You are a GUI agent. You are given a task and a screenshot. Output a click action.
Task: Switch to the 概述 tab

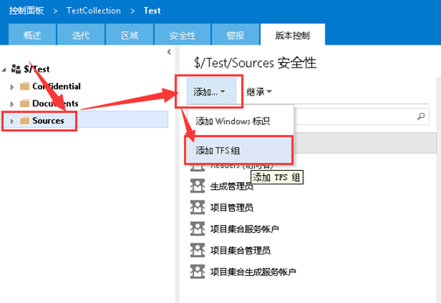click(32, 35)
